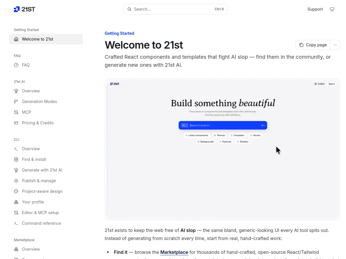
Task: Click the Welcome to 21st heading
Action: point(144,45)
